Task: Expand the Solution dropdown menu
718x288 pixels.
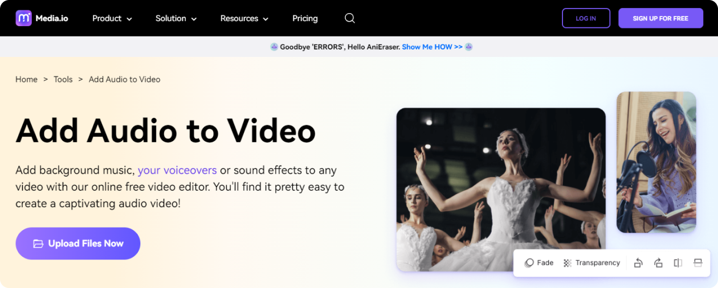Action: (x=176, y=18)
